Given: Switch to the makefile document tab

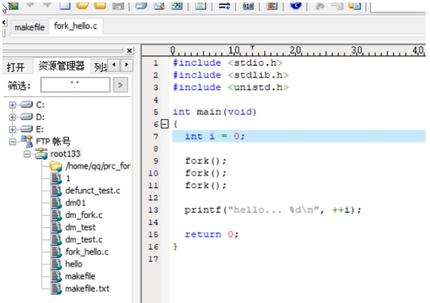Looking at the screenshot, I should click(29, 27).
